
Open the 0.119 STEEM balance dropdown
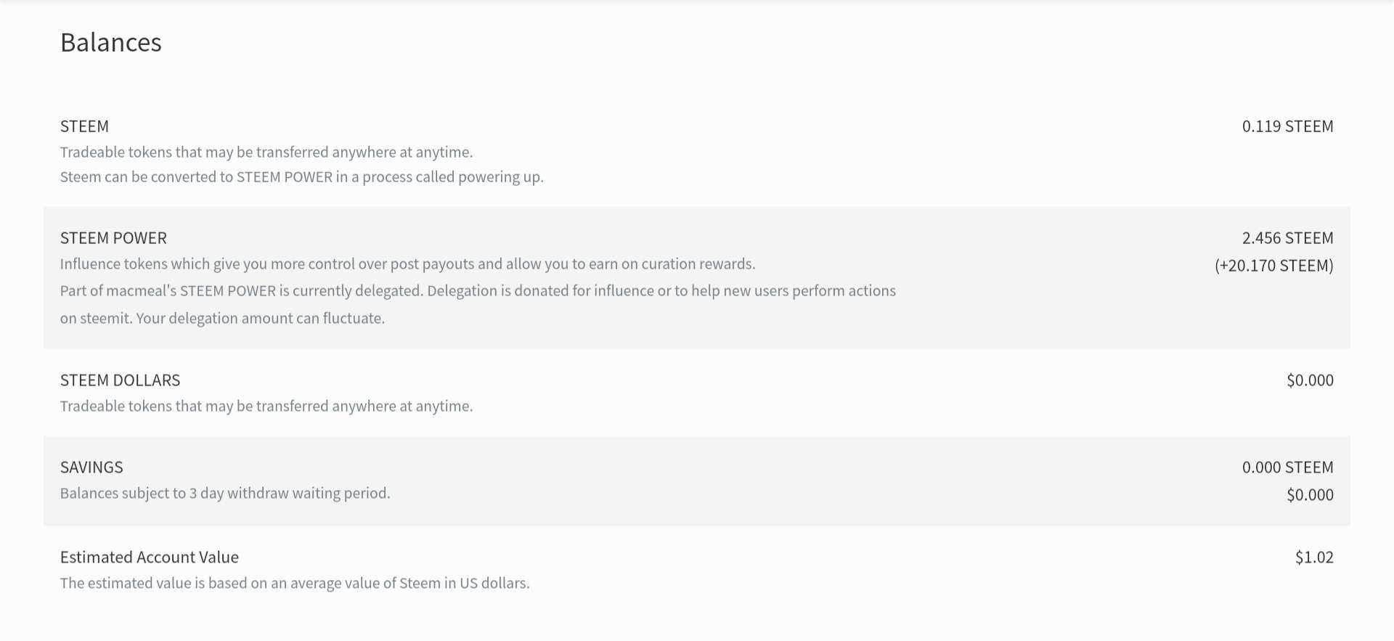[x=1287, y=126]
